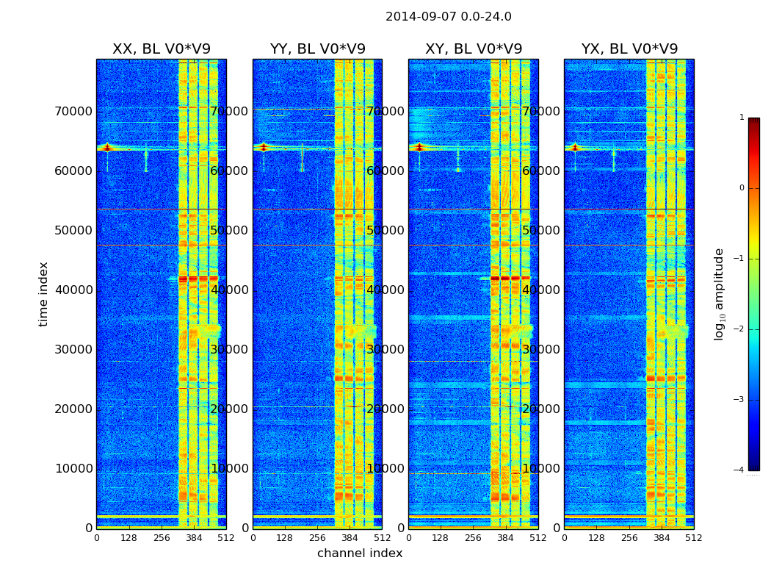Click the log10 amplitude colorbar
Screen dimensions: 771x588
(754, 294)
